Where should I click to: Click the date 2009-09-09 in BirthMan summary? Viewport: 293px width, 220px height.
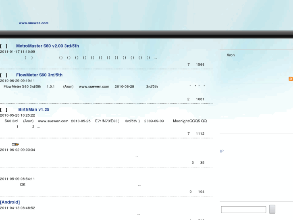[x=154, y=121]
